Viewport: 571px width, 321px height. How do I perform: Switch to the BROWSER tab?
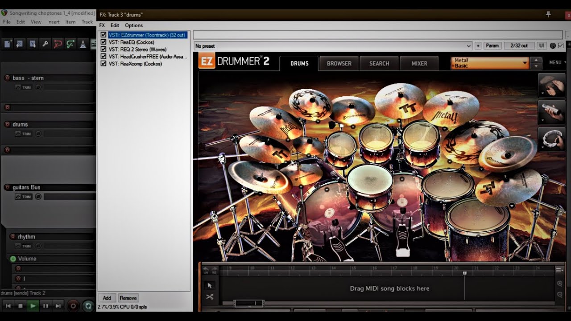(x=339, y=63)
